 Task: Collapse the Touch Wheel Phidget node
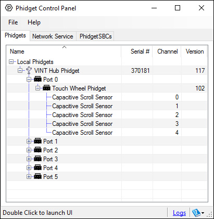37,88
